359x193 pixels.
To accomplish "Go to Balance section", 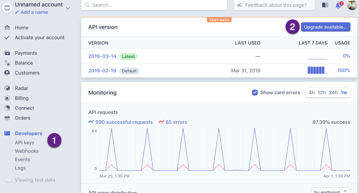I will 24,63.
